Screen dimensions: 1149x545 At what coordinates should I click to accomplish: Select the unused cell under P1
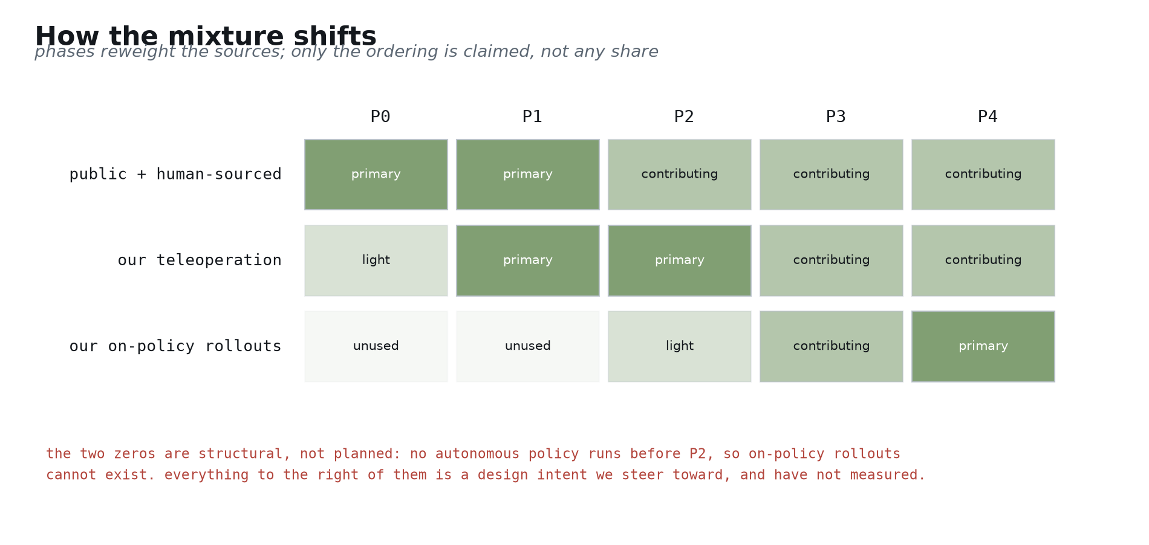point(528,346)
